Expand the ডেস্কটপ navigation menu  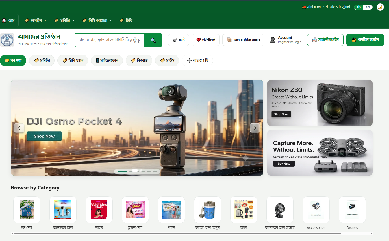(x=36, y=20)
